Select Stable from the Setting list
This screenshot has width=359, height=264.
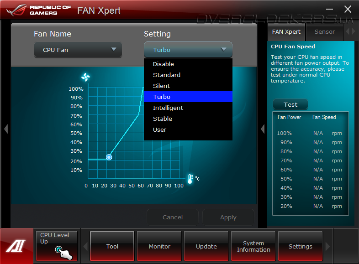click(188, 119)
